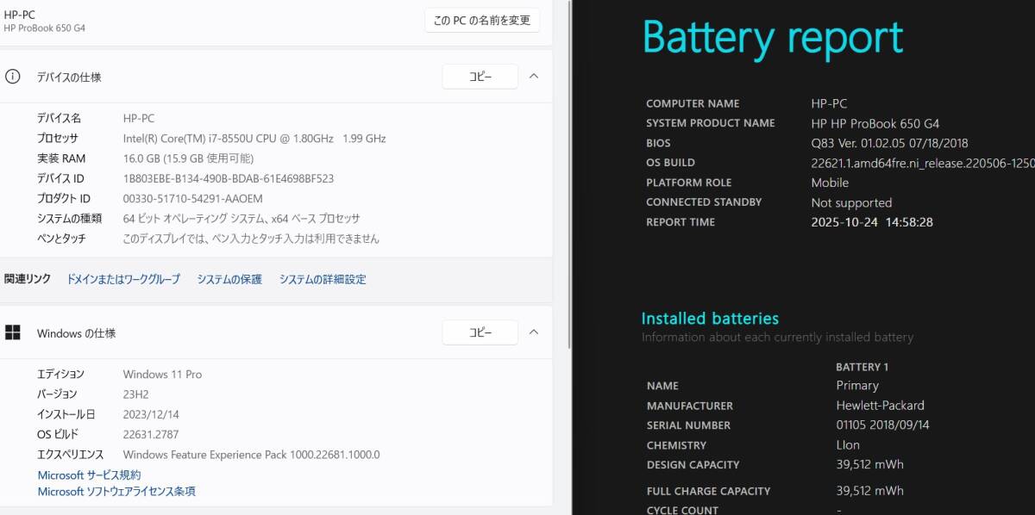Click the battery SERIAL NUMBER value
Viewport: 1035px width, 515px height.
click(x=882, y=425)
